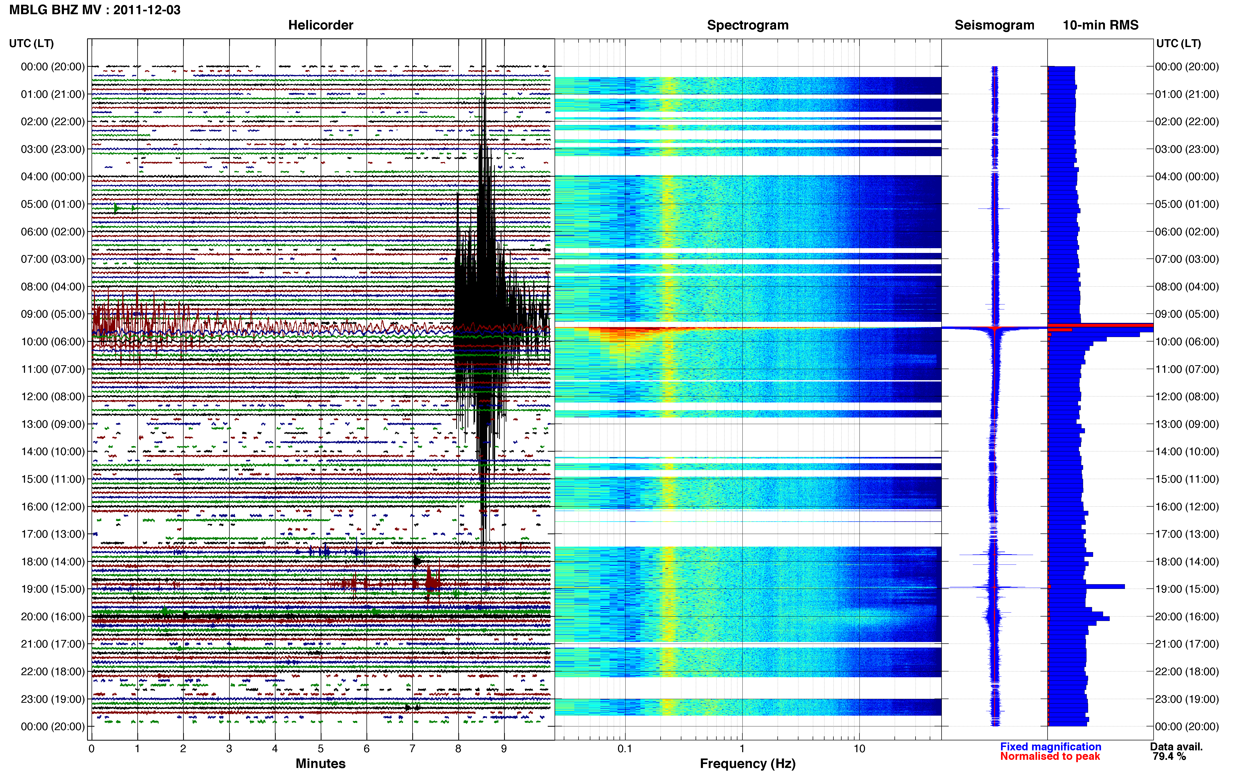Click right-axis time label 21:00 (17:00)
Image resolution: width=1247 pixels, height=779 pixels.
tap(1187, 644)
